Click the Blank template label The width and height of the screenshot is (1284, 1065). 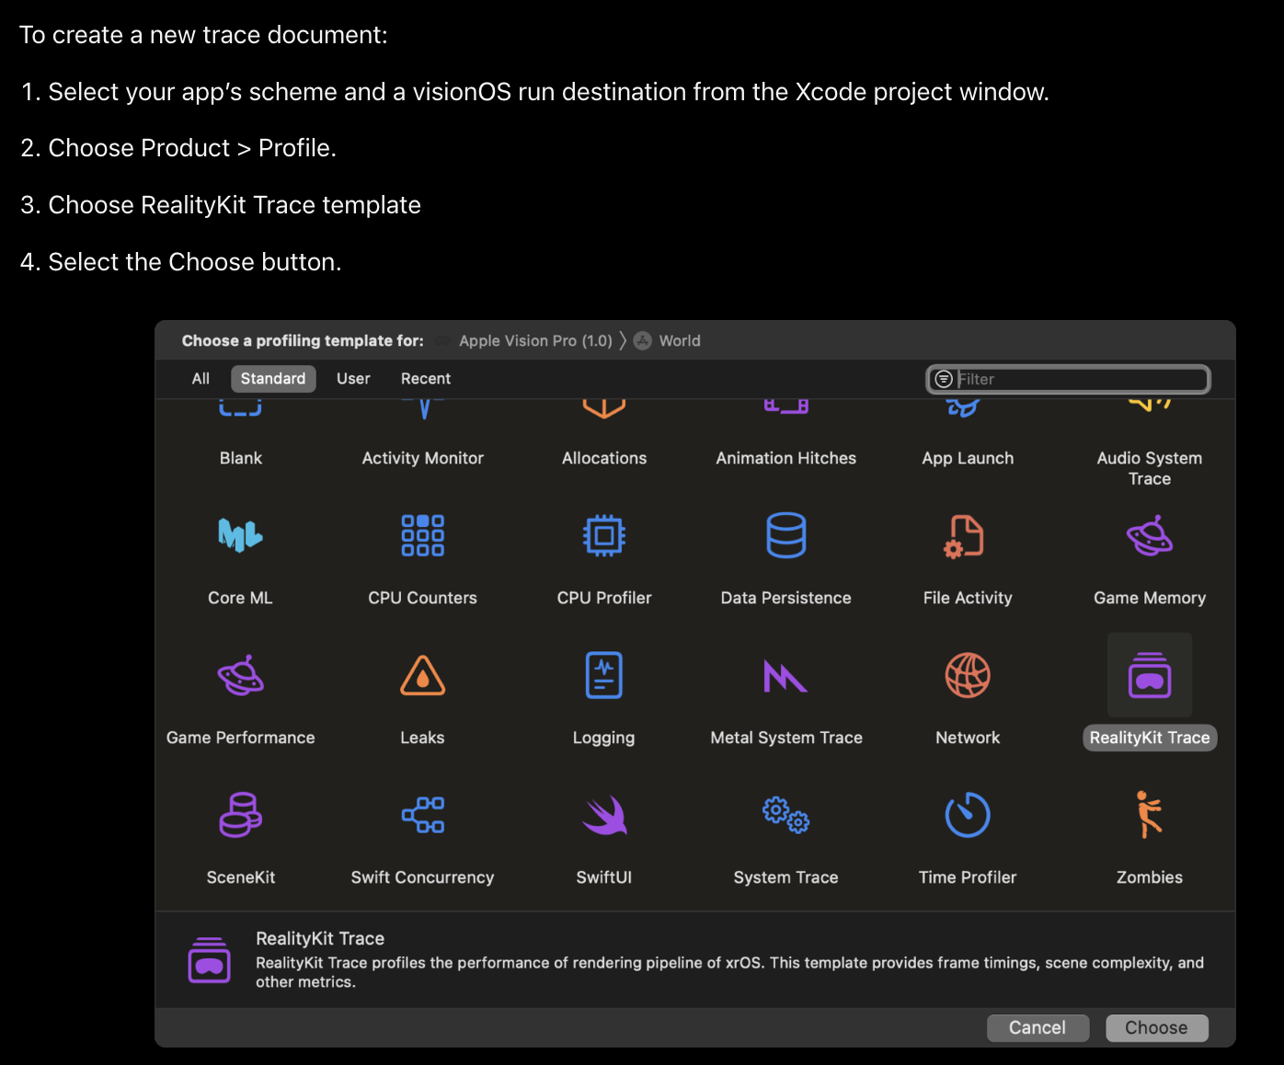[x=241, y=458]
